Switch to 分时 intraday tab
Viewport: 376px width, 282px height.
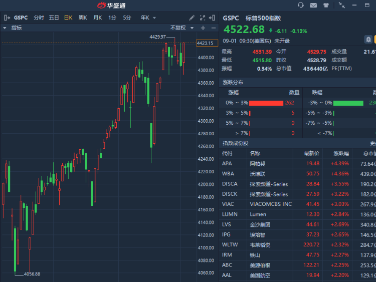(x=39, y=18)
